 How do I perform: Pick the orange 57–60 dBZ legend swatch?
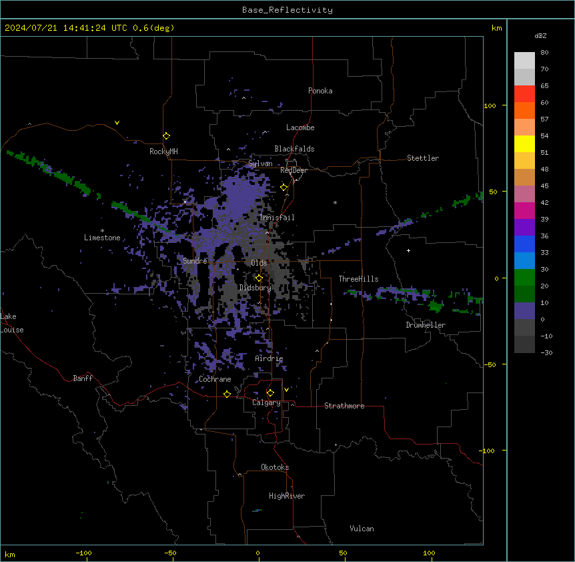(x=524, y=110)
